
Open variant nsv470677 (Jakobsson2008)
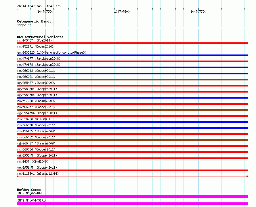pos(39,59)
